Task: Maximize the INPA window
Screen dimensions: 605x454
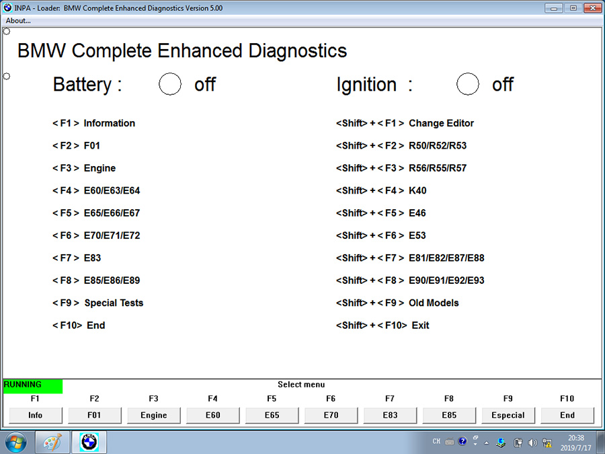Action: coord(573,8)
